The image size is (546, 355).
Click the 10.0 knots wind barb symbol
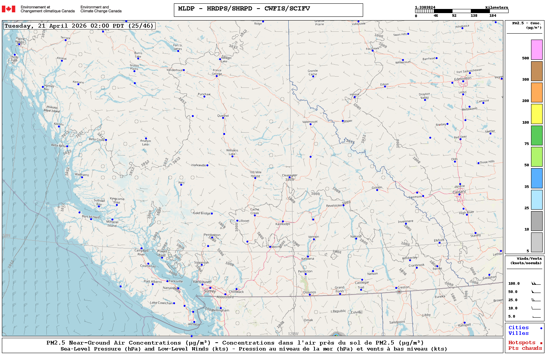(x=536, y=308)
